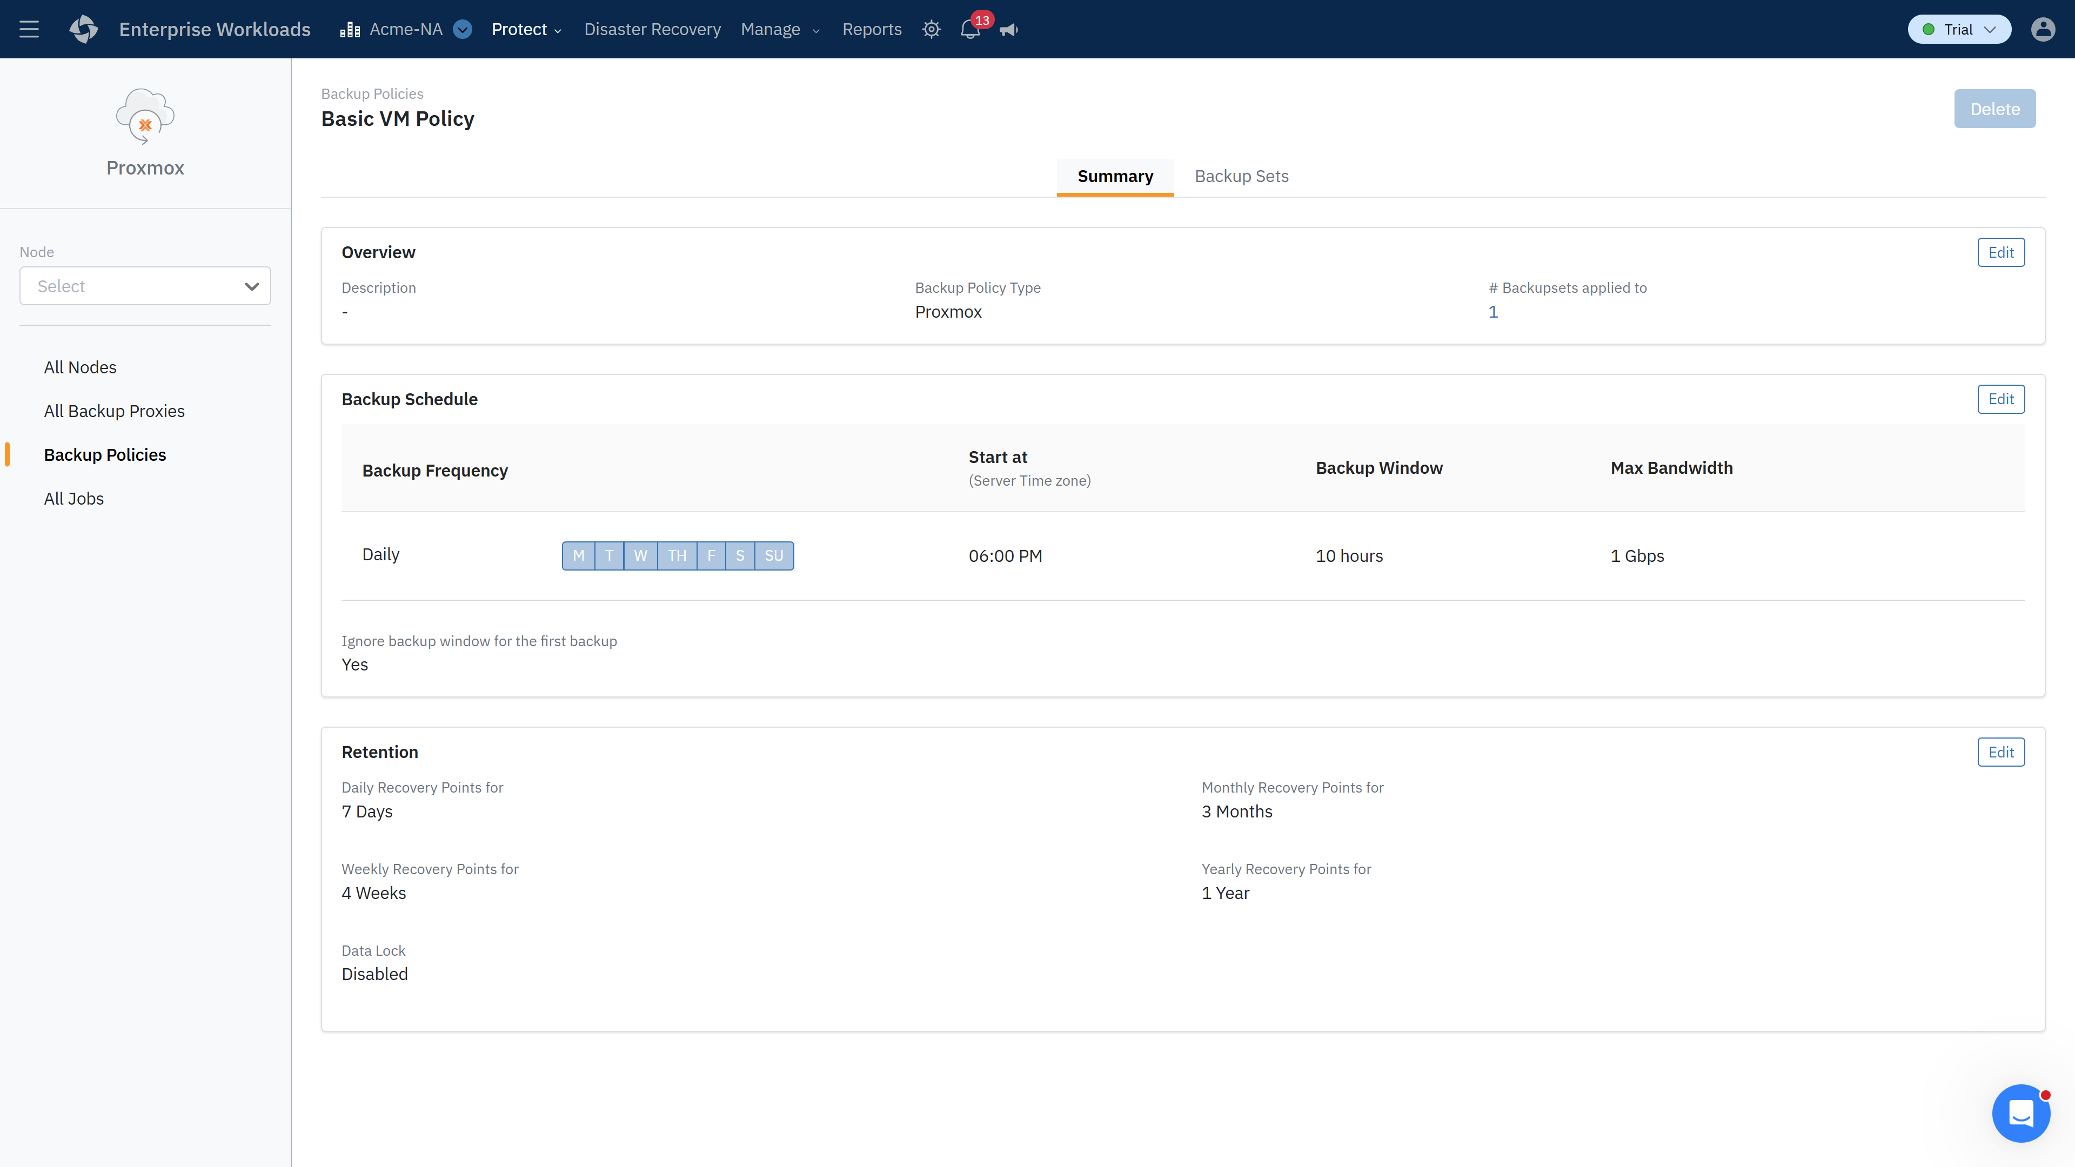Viewport: 2075px width, 1167px height.
Task: Expand the Trial status dropdown
Action: pyautogui.click(x=1959, y=29)
